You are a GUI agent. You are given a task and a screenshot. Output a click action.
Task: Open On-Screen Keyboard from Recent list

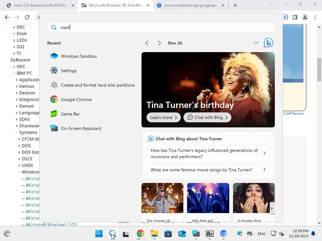pyautogui.click(x=76, y=128)
